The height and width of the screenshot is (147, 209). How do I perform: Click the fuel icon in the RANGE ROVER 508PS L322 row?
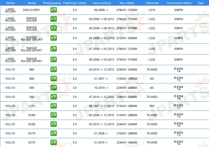[53, 28]
